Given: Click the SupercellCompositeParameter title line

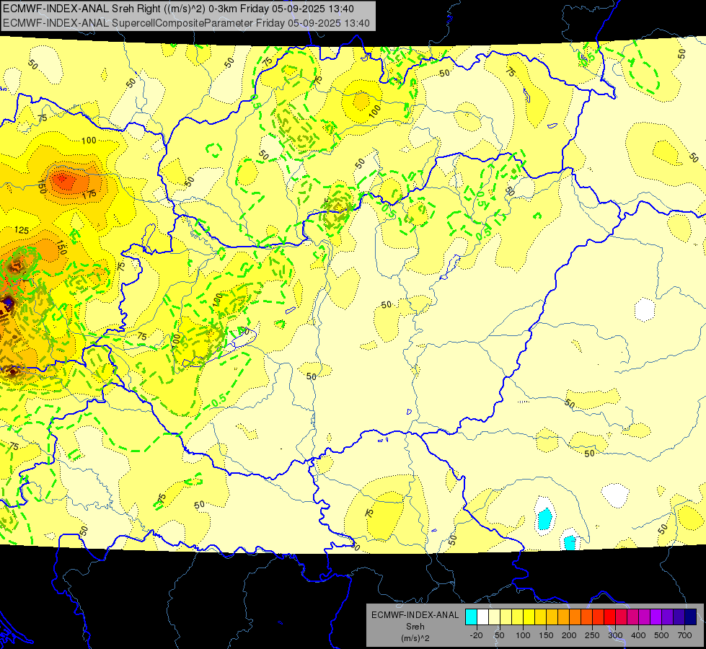Looking at the screenshot, I should click(x=186, y=23).
